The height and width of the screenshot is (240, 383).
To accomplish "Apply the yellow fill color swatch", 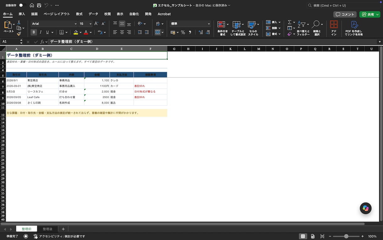I will (76, 32).
